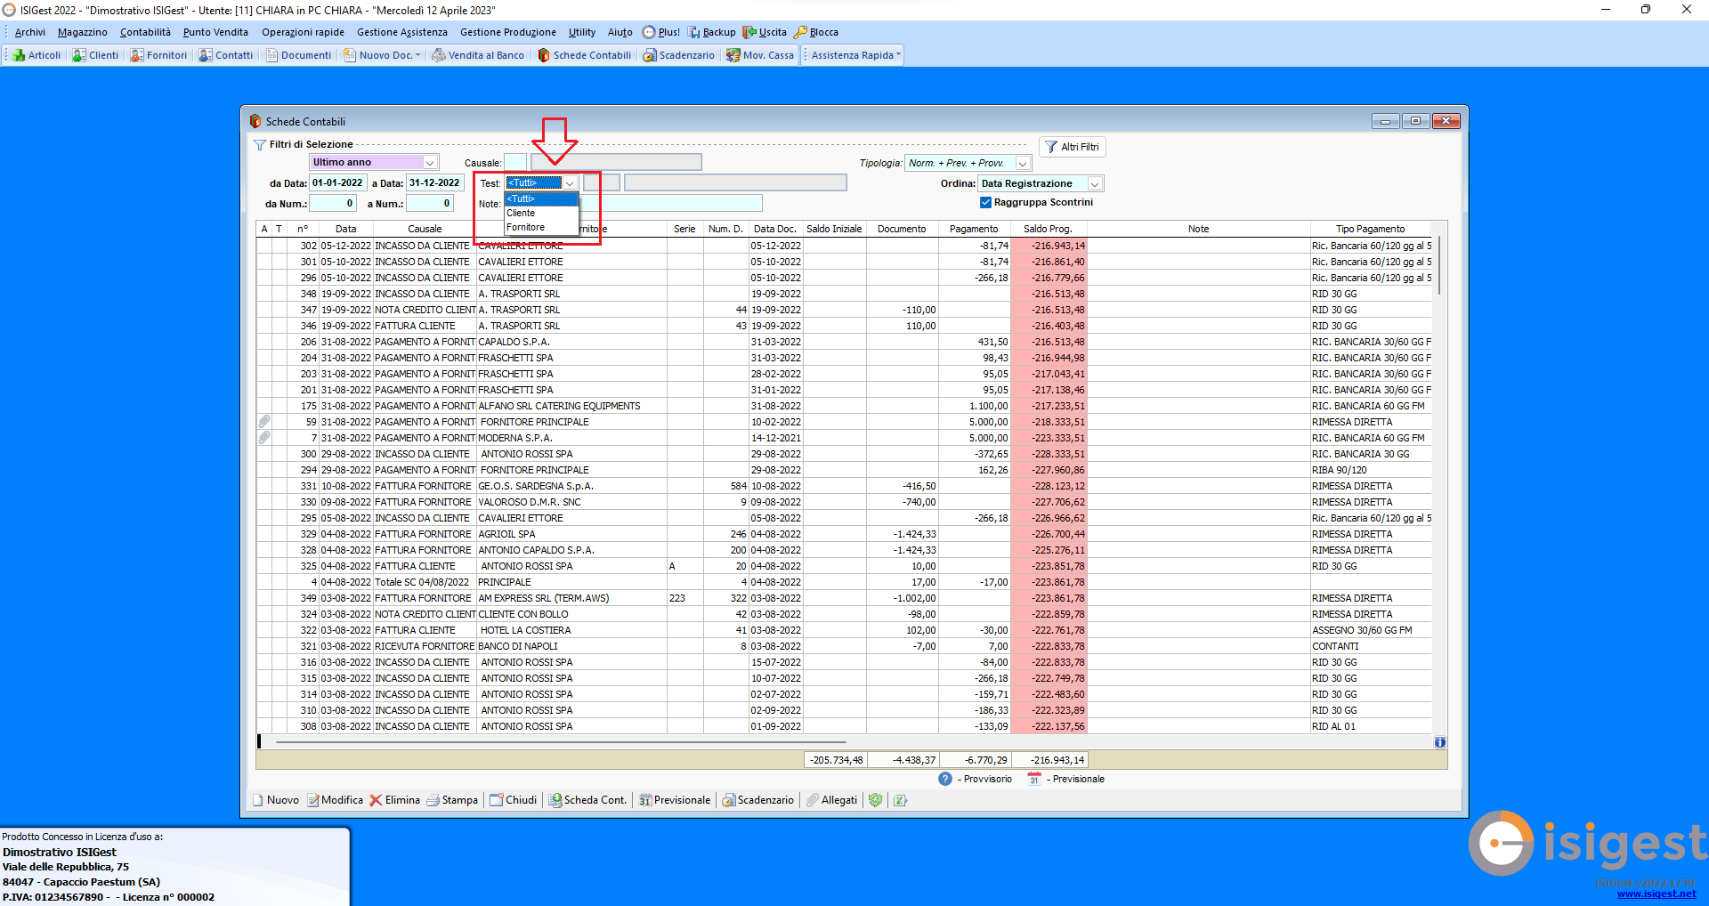The image size is (1709, 906).
Task: Click Chiudi in bottom toolbar
Action: 514,800
